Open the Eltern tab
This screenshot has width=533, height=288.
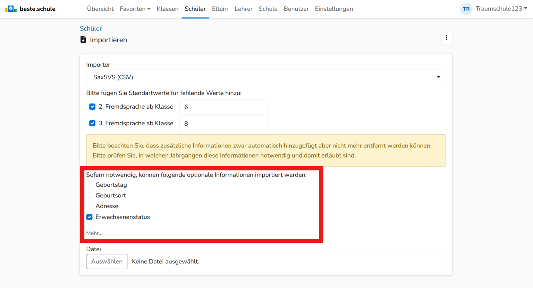tap(220, 9)
